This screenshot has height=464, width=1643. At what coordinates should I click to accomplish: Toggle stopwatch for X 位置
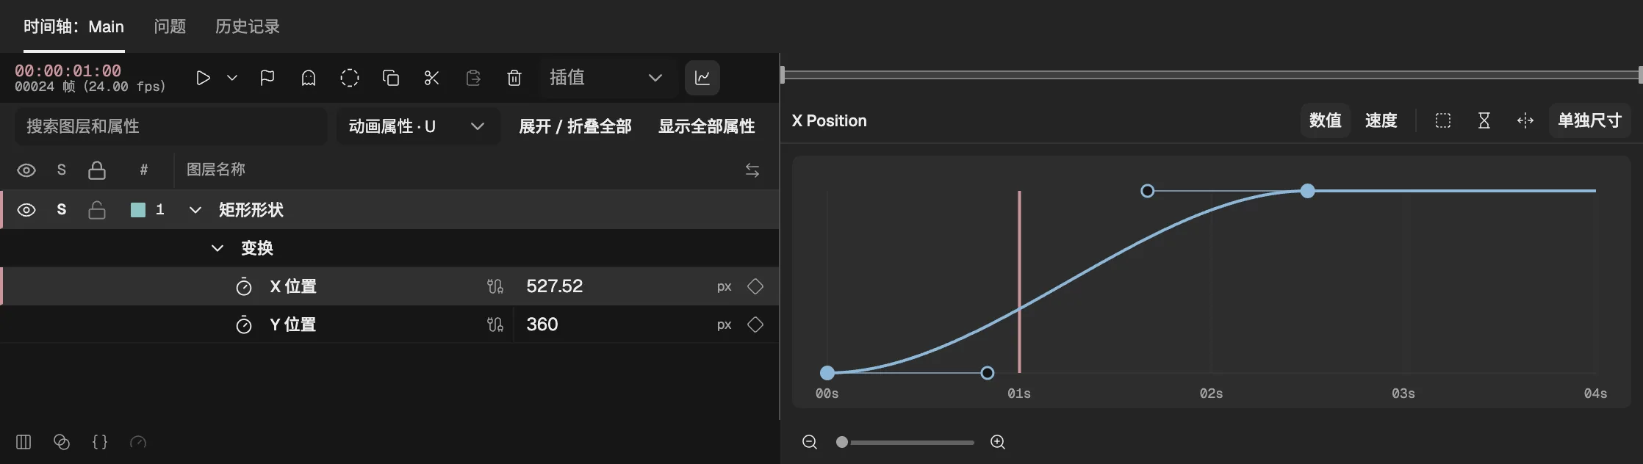tap(244, 286)
